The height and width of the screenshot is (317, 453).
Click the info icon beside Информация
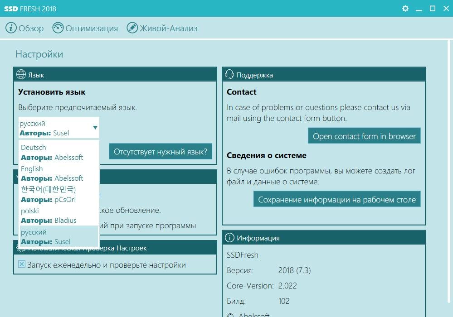coord(229,238)
